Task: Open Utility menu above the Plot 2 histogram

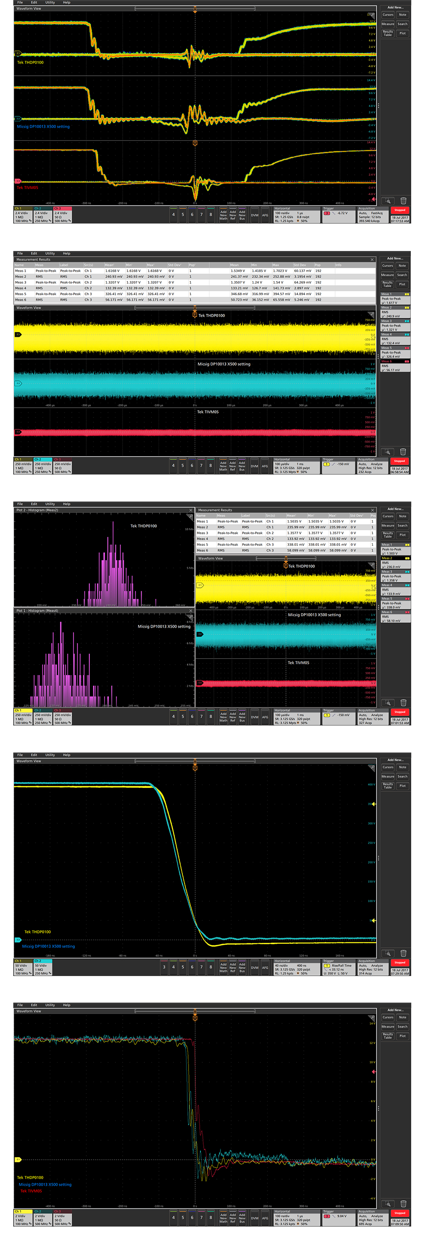Action: 50,503
